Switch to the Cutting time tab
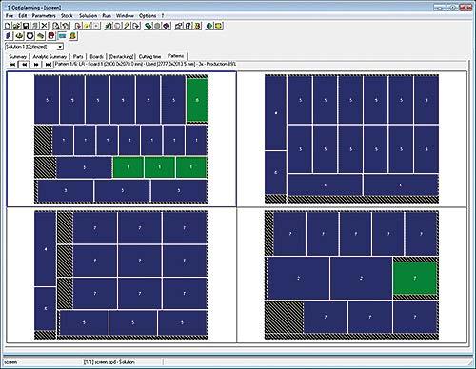 pyautogui.click(x=149, y=56)
